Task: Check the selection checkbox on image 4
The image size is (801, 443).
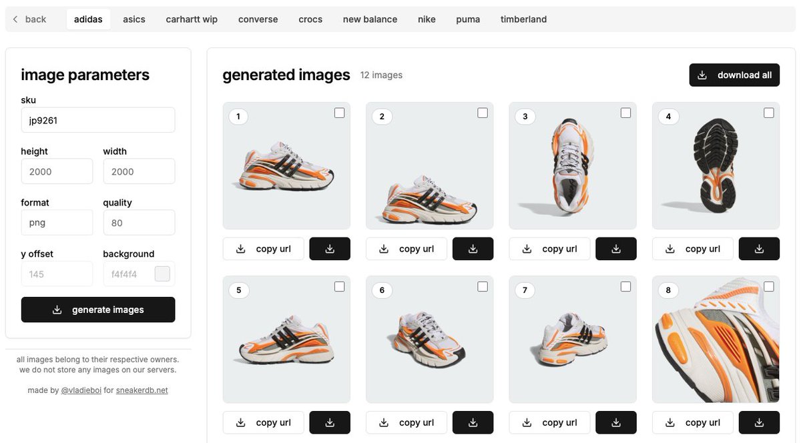Action: tap(768, 113)
